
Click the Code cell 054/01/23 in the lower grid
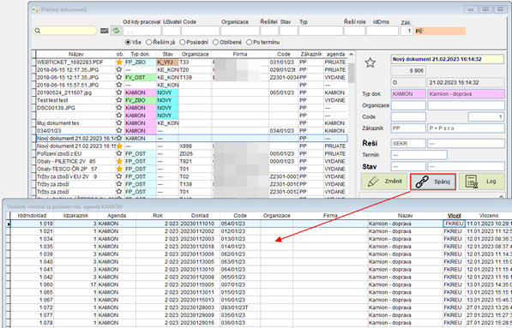point(240,224)
